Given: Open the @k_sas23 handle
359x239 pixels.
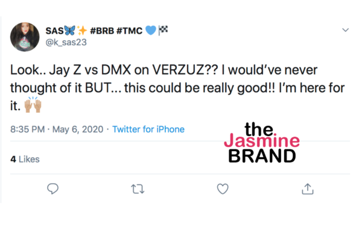Looking at the screenshot, I should click(66, 42).
